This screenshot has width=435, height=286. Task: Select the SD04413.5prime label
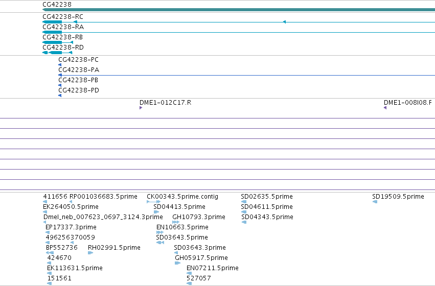179,207
